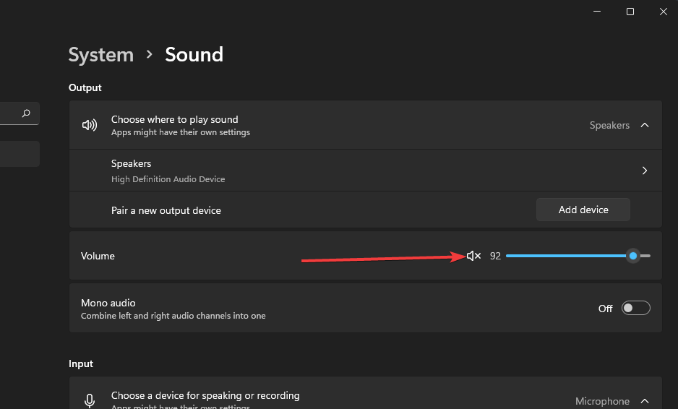678x409 pixels.
Task: Click the Sound page title
Action: (x=194, y=55)
